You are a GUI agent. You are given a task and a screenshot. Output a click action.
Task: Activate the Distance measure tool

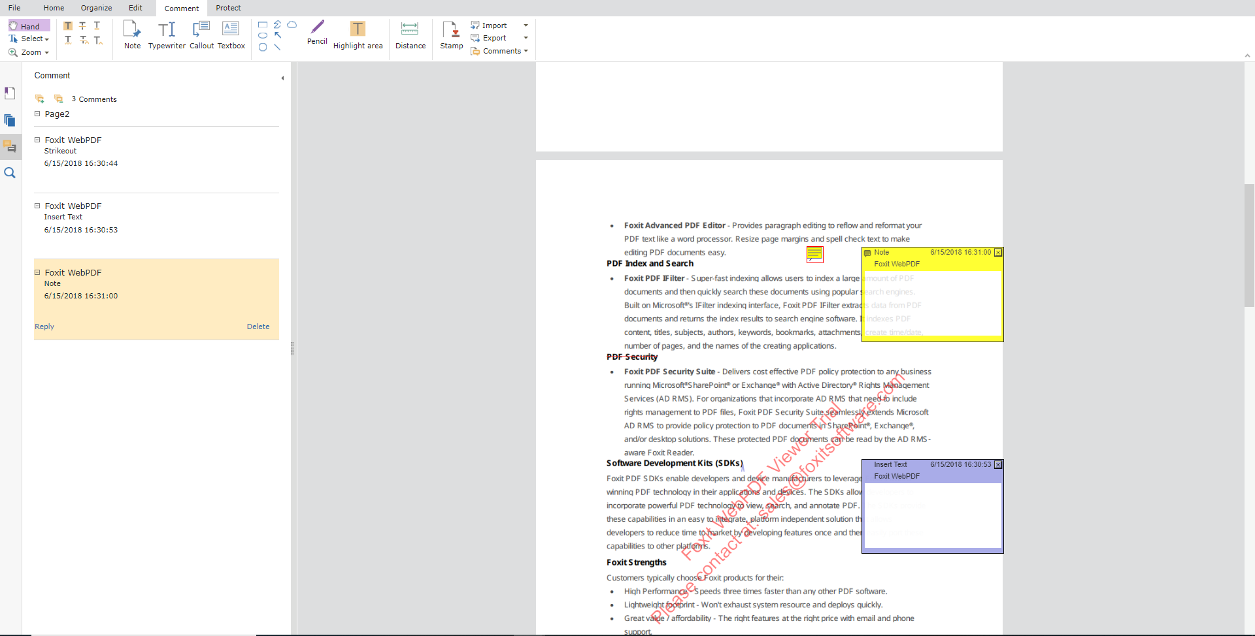pyautogui.click(x=410, y=35)
